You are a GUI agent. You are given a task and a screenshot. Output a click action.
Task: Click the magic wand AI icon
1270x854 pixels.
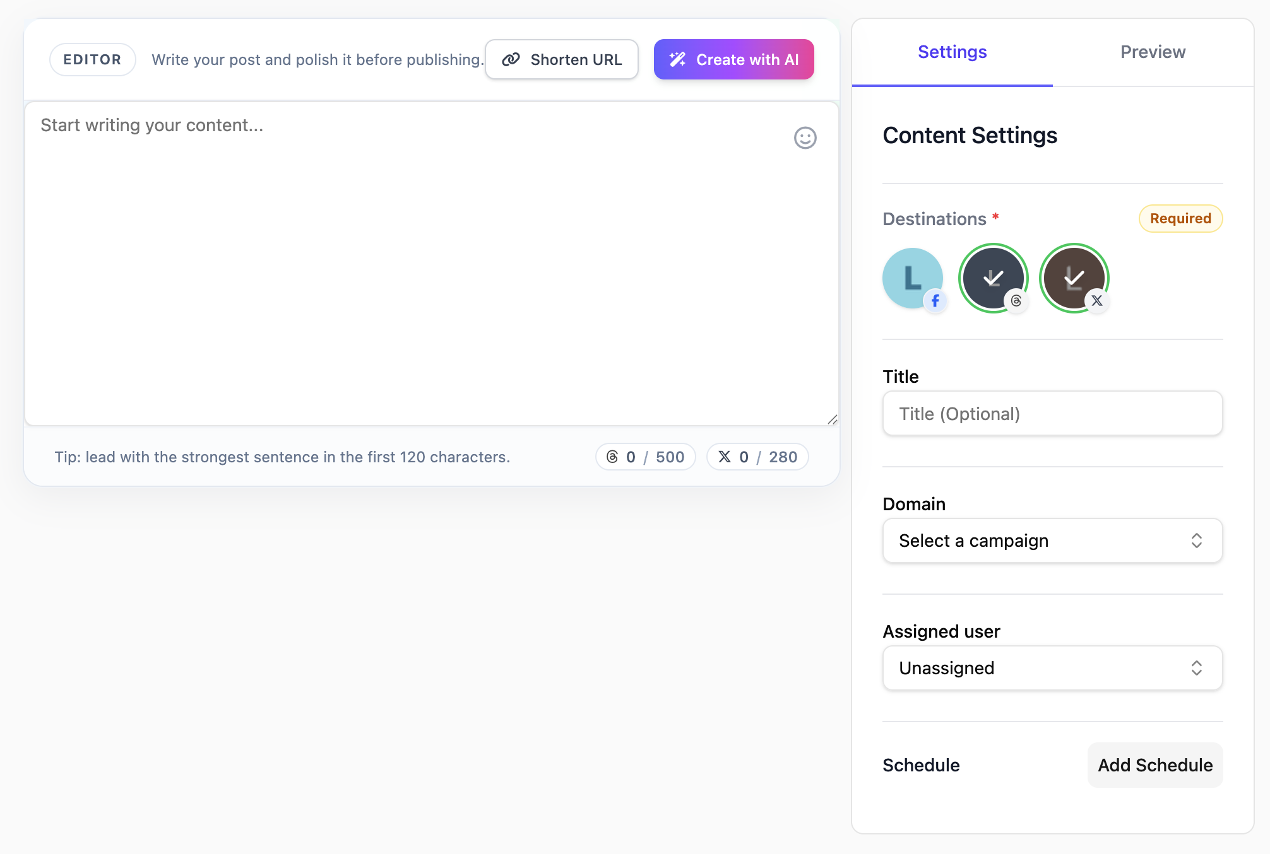(677, 60)
